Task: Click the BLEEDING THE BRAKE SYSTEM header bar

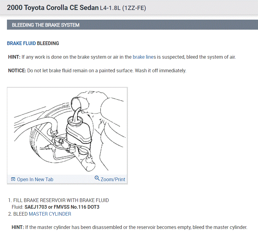Action: [132, 25]
